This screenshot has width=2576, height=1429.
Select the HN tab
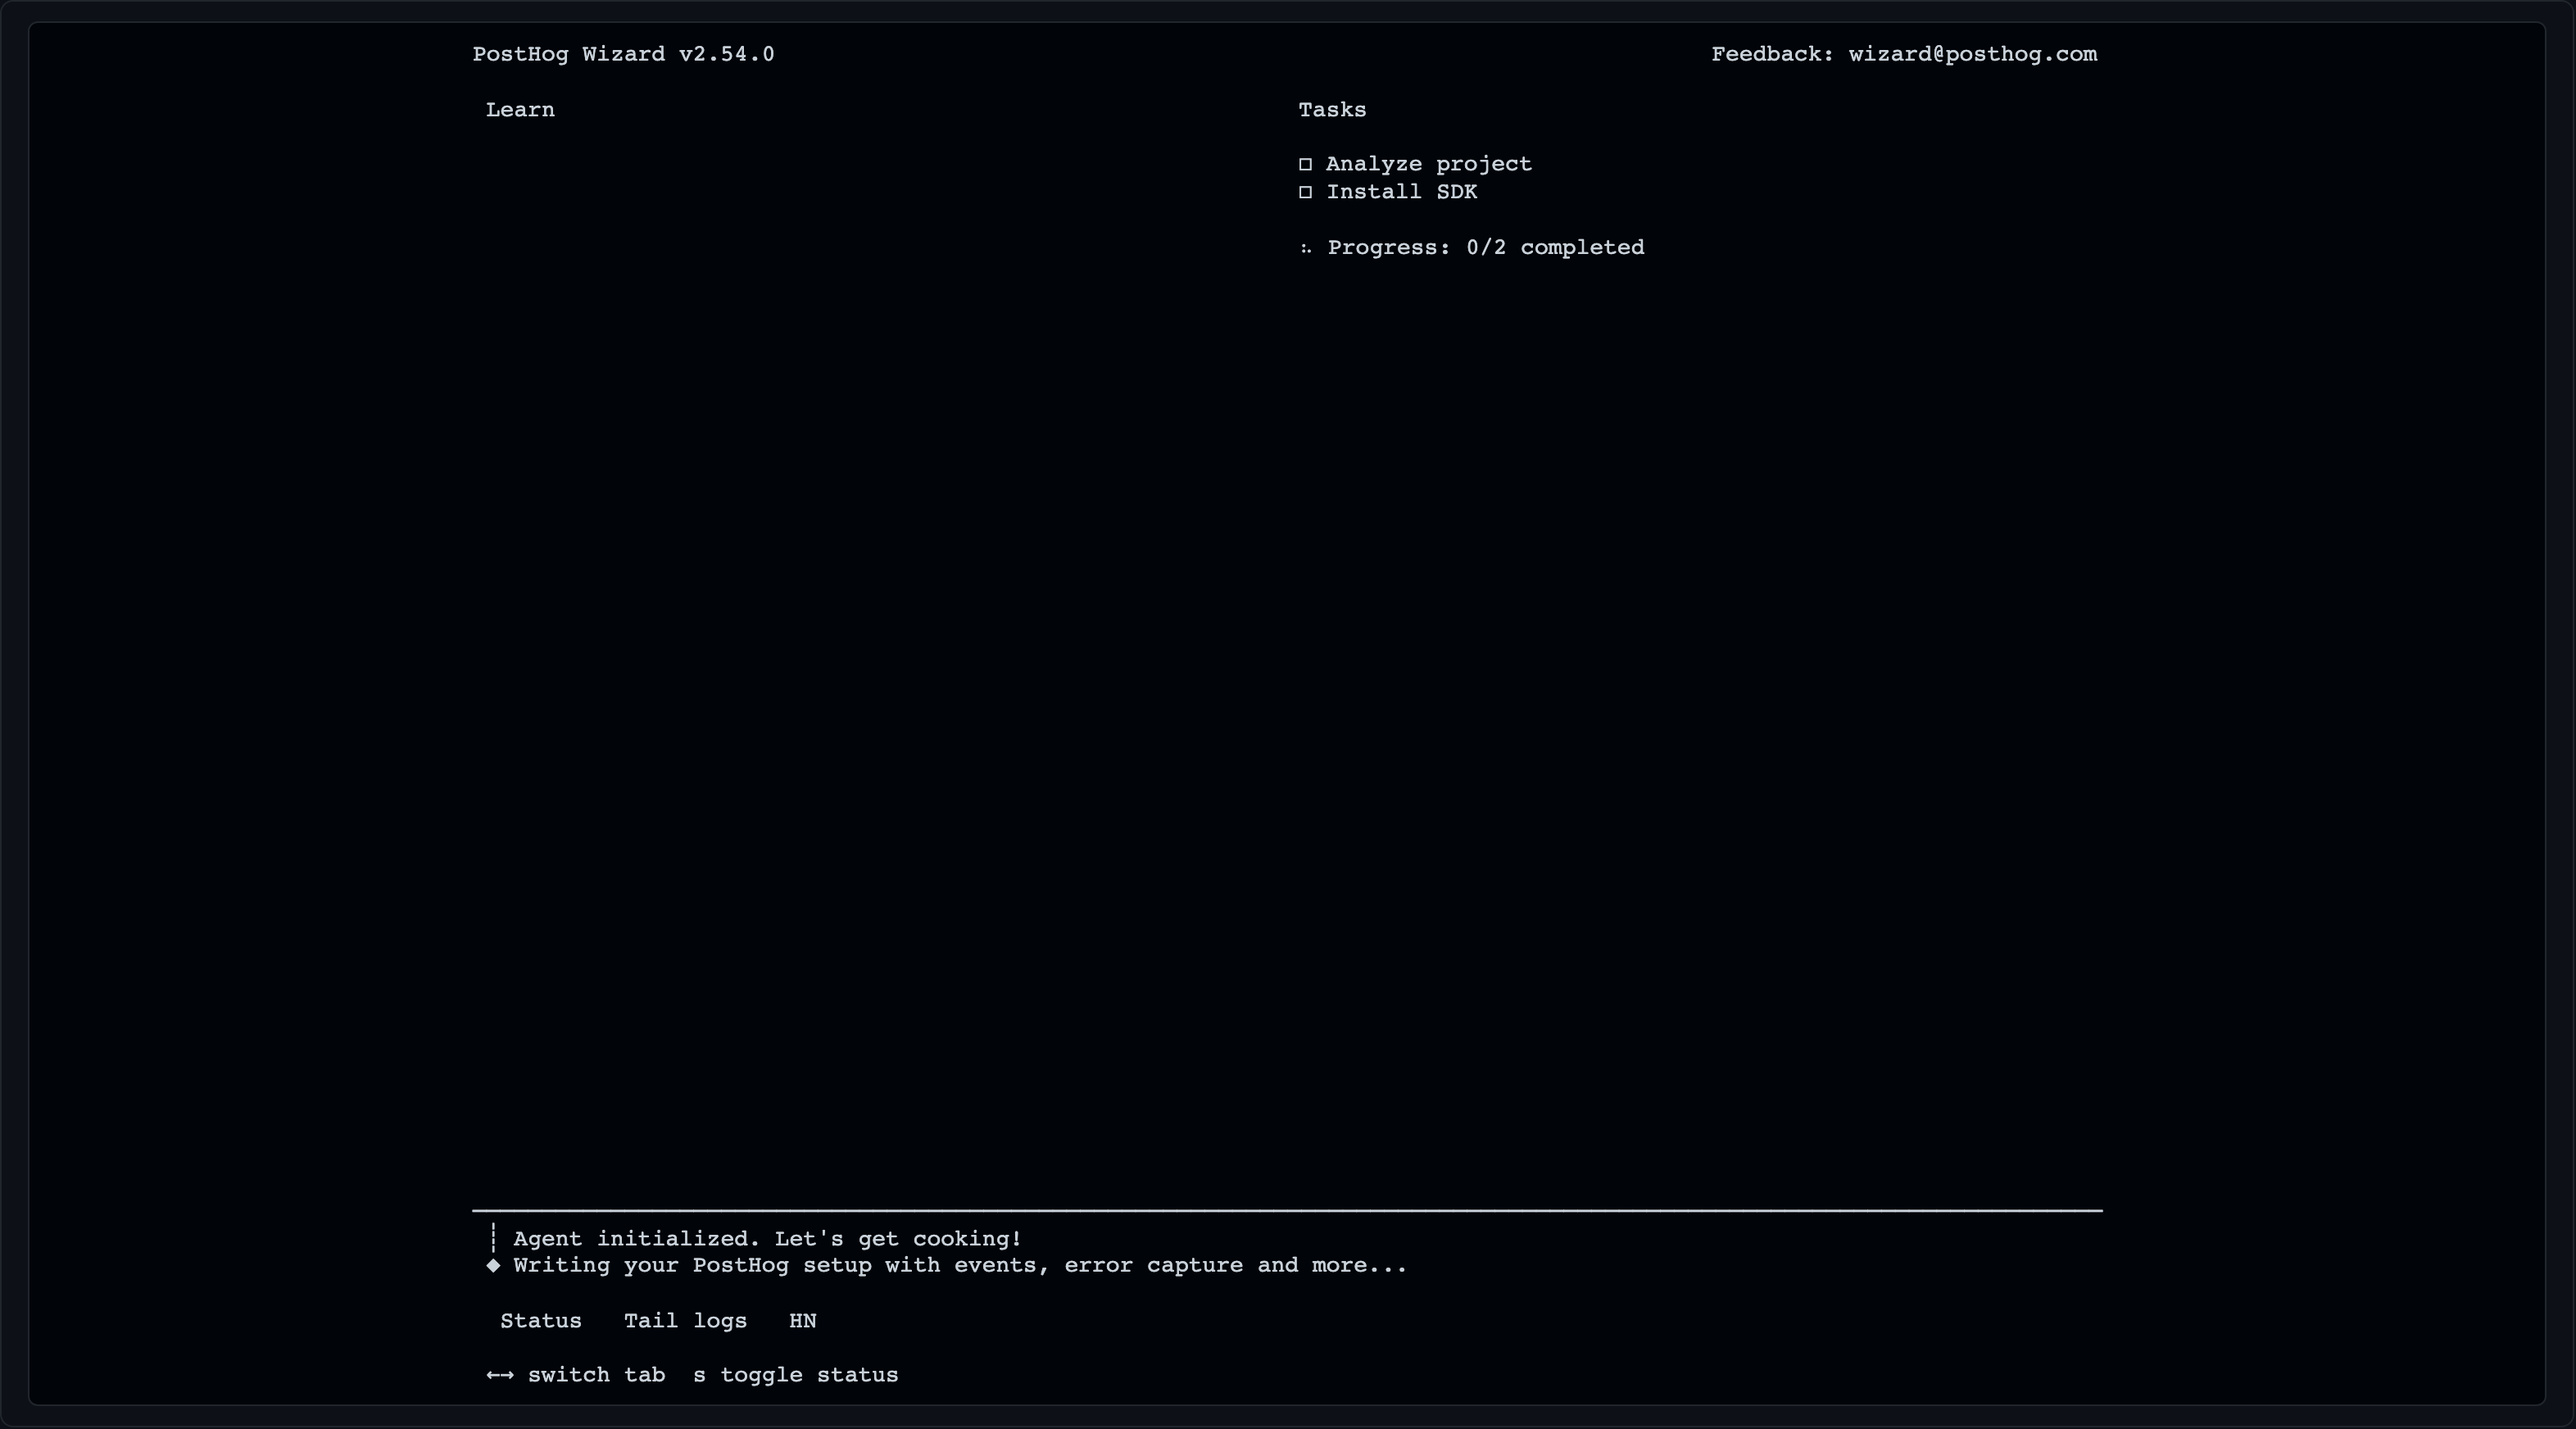tap(802, 1321)
